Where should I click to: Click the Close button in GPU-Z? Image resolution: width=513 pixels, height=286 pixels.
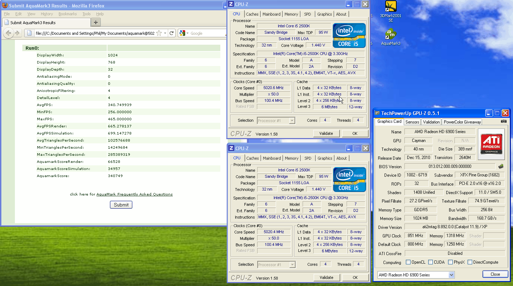coord(495,274)
